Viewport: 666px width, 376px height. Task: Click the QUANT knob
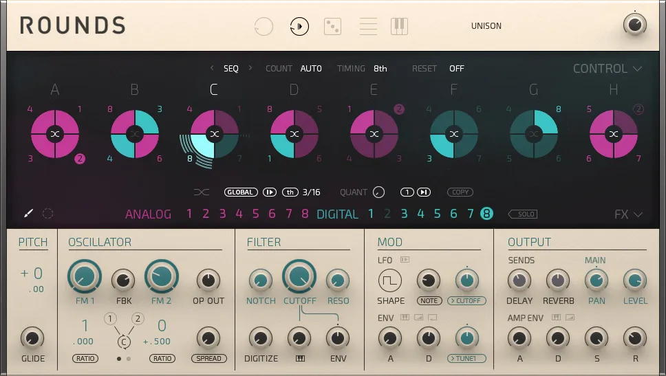coord(378,192)
